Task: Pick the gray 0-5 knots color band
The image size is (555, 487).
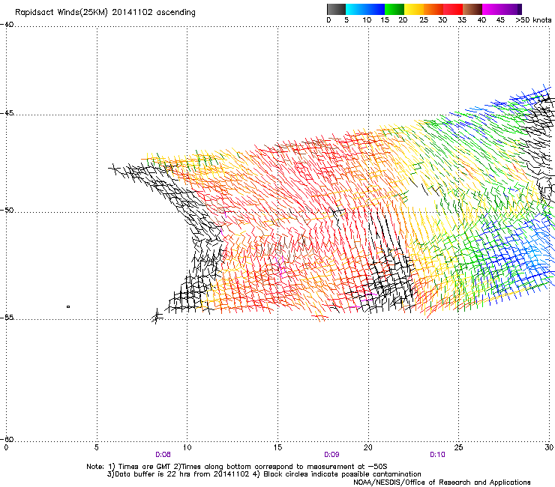Action: (x=336, y=9)
